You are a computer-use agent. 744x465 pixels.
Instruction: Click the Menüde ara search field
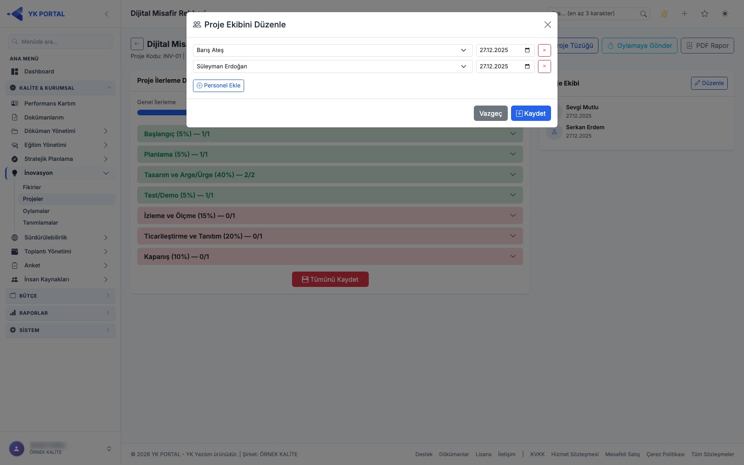point(60,41)
